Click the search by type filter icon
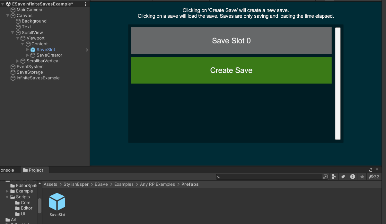This screenshot has width=386, height=224. pyautogui.click(x=334, y=177)
